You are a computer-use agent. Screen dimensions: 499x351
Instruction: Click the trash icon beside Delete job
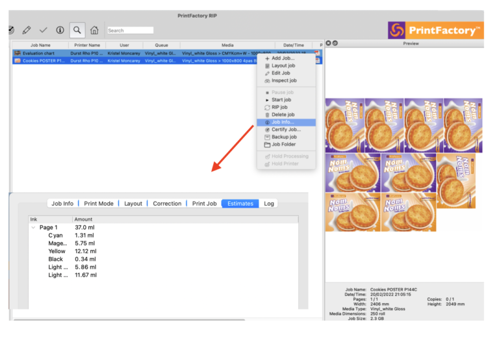point(267,115)
